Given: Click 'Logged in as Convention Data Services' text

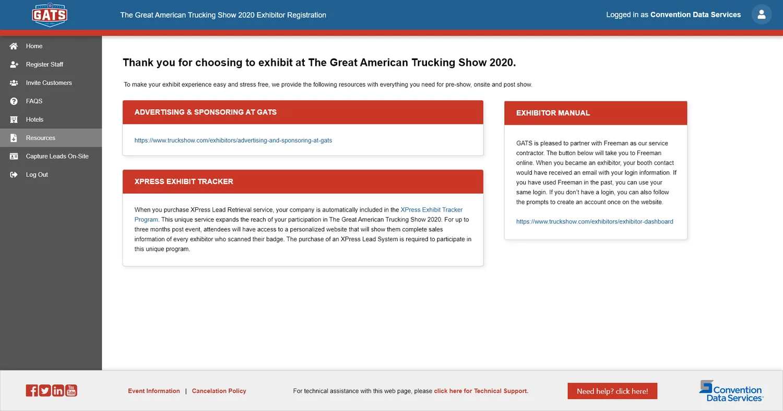Looking at the screenshot, I should click(x=673, y=15).
